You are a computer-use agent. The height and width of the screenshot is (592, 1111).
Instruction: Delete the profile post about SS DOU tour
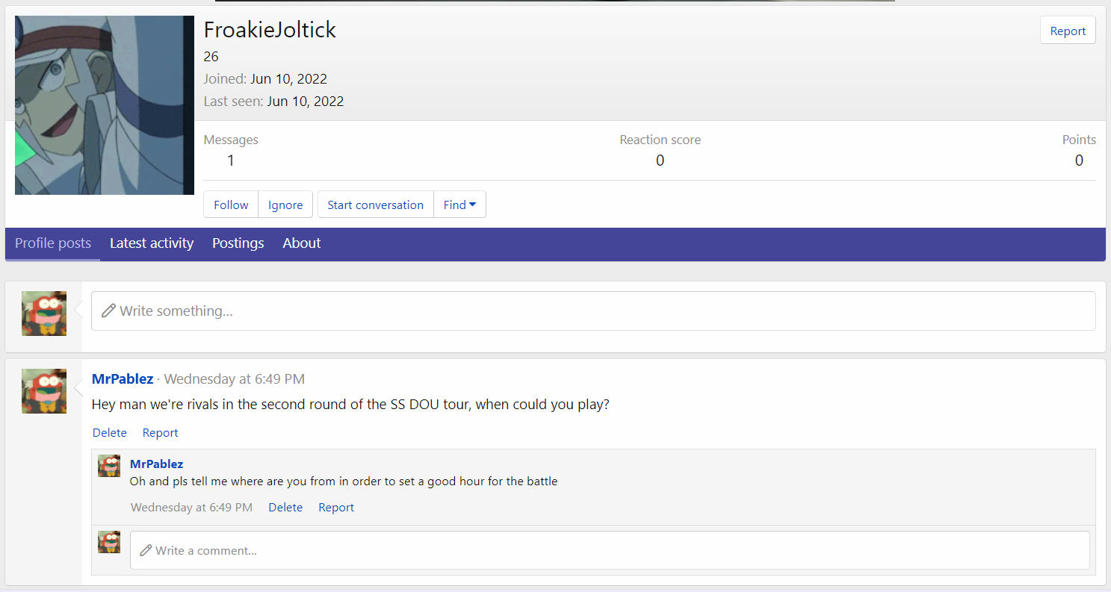110,433
